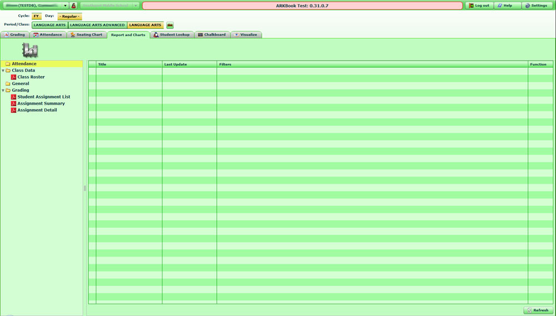The height and width of the screenshot is (316, 556).
Task: Open the school selection dropdown
Action: (135, 6)
